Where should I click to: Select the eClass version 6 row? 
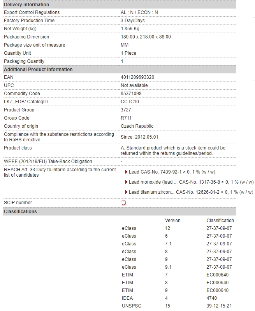point(177,236)
